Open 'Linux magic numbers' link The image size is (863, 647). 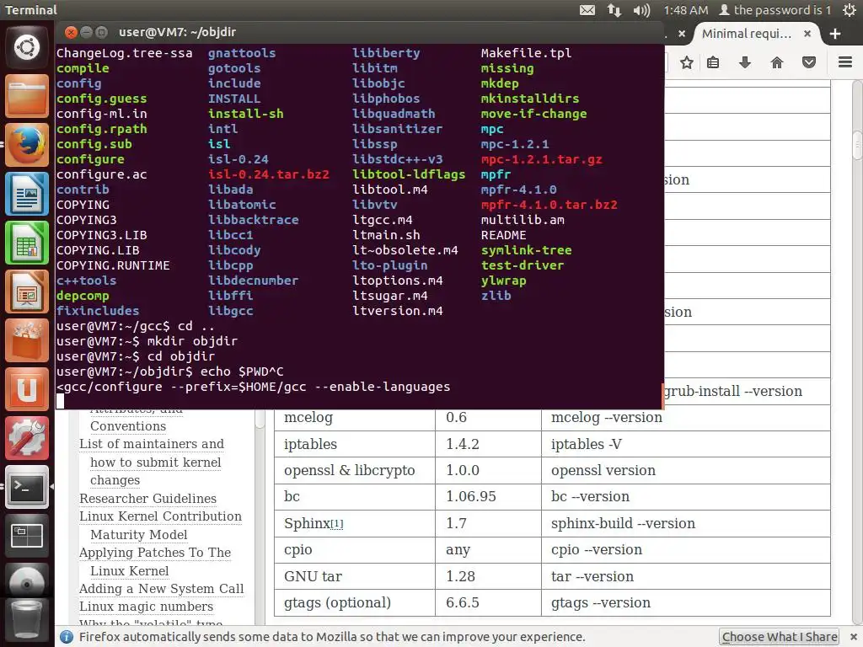click(x=146, y=607)
